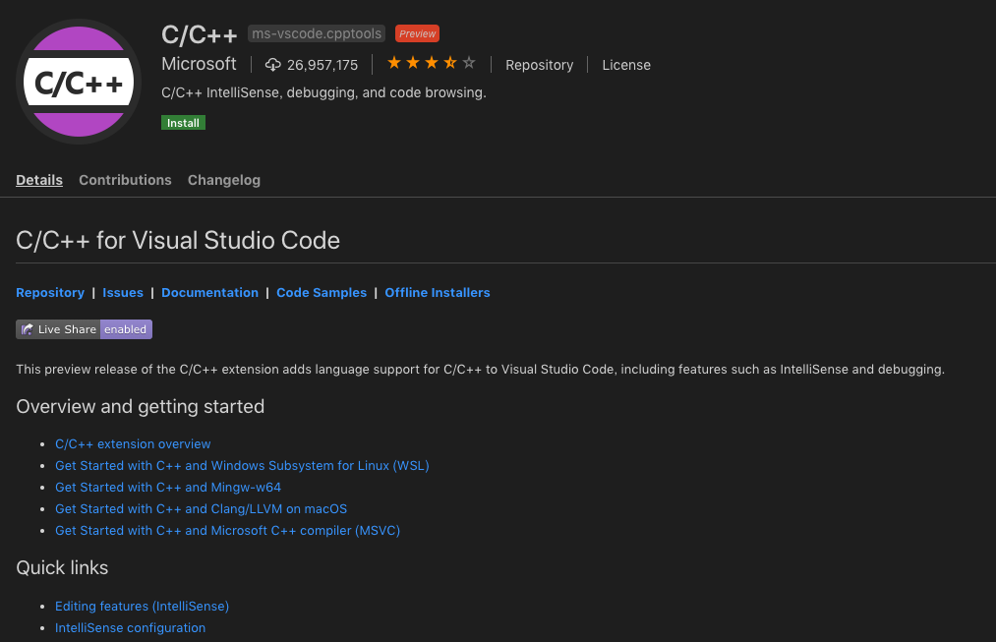Open Get Started with Clang/LLVM on macOS
Screen dimensions: 996x642
[201, 508]
